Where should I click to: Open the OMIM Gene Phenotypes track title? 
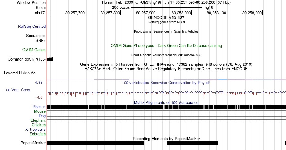pos(166,45)
